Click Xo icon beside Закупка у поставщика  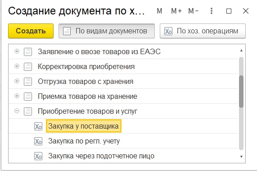tap(38, 126)
